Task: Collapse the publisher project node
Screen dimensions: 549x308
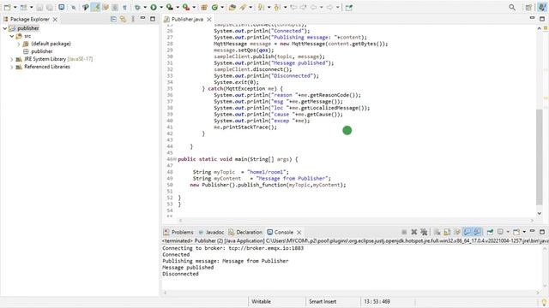Action: (x=5, y=28)
